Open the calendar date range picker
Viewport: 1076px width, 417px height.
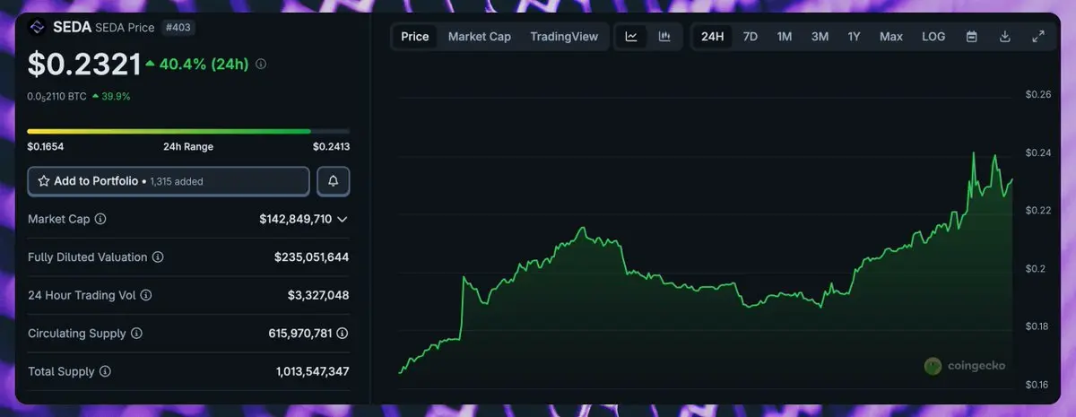(x=972, y=37)
